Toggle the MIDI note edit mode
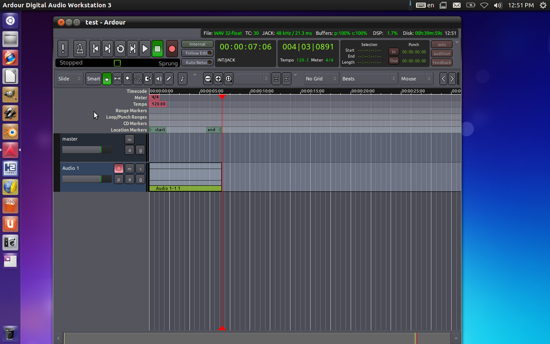Image resolution: width=550 pixels, height=344 pixels. coord(182,79)
